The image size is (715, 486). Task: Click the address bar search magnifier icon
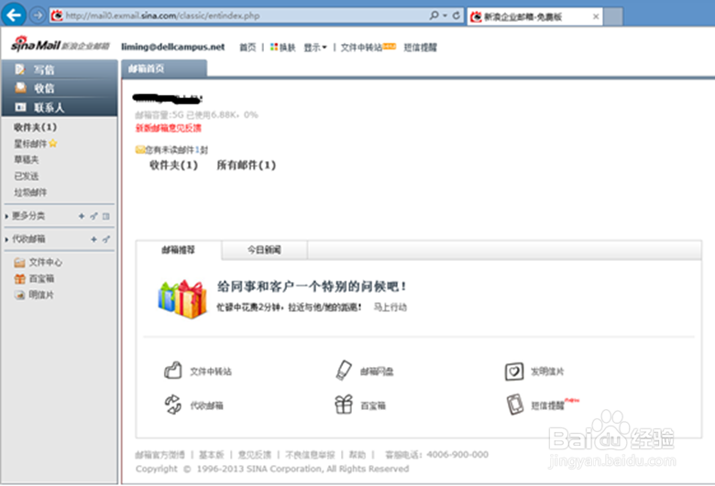point(434,16)
